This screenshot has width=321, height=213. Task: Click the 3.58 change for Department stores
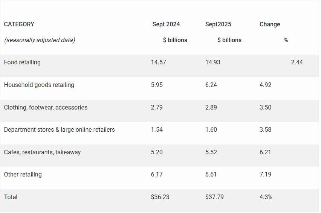tap(266, 130)
